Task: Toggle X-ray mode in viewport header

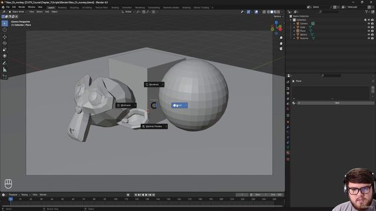Action: [264, 12]
